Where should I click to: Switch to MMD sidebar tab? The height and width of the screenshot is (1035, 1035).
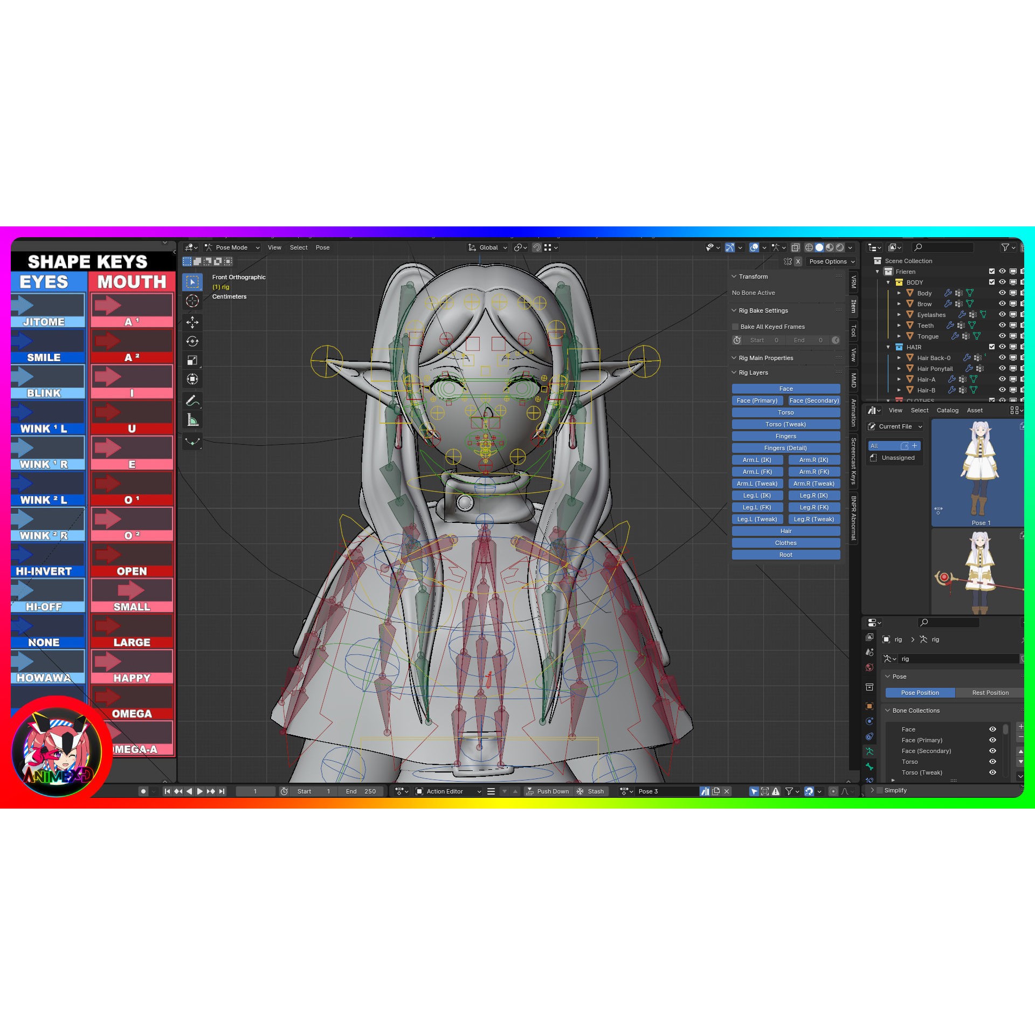(x=853, y=380)
